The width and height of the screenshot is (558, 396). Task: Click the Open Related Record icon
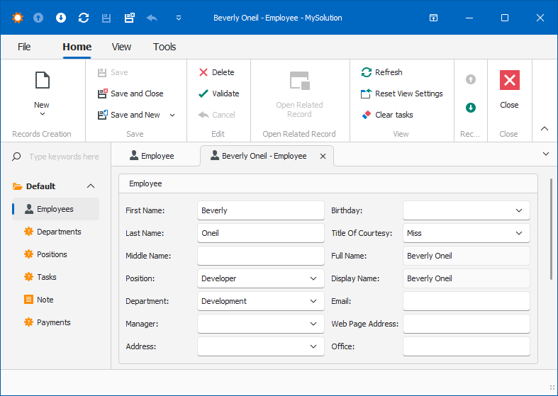(x=300, y=80)
